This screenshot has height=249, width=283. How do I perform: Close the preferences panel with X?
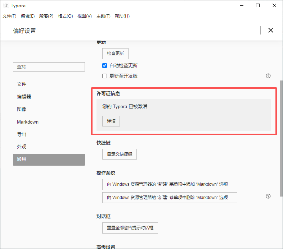pos(270,30)
